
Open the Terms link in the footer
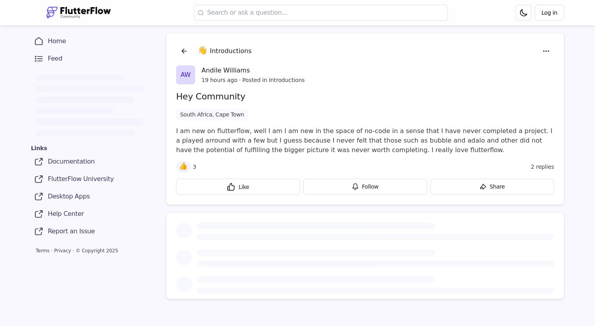point(42,250)
